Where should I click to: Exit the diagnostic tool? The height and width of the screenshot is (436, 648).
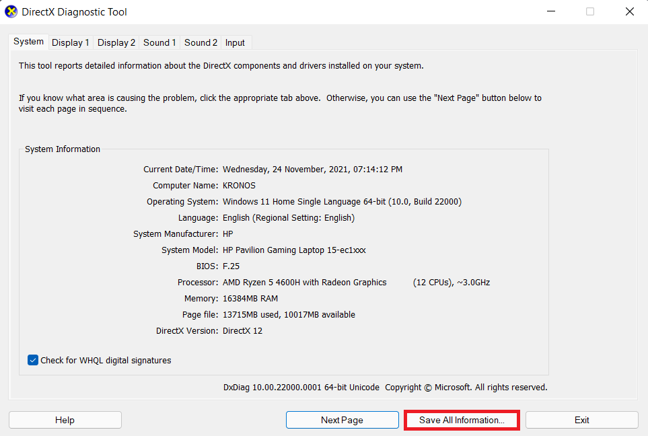(582, 420)
